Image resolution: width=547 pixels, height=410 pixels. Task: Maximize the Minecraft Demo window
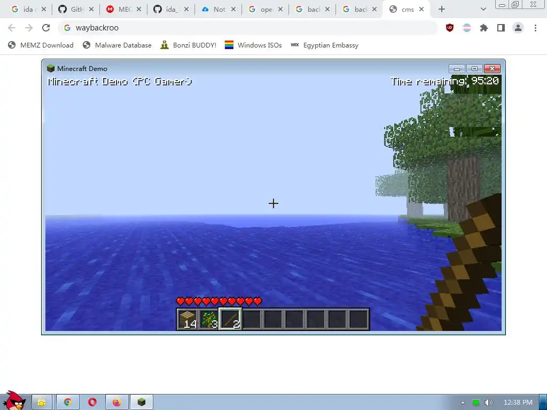[474, 69]
